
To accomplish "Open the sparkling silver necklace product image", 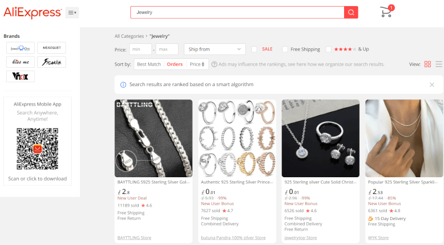I will 404,138.
